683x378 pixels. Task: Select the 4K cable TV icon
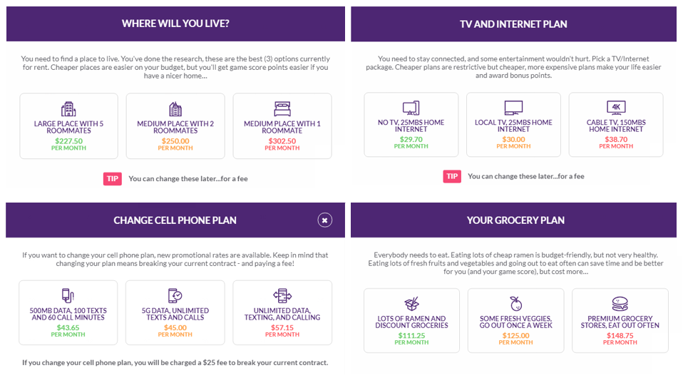click(x=616, y=107)
